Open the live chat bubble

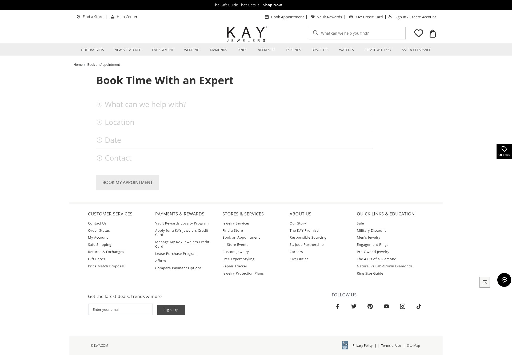tap(504, 280)
